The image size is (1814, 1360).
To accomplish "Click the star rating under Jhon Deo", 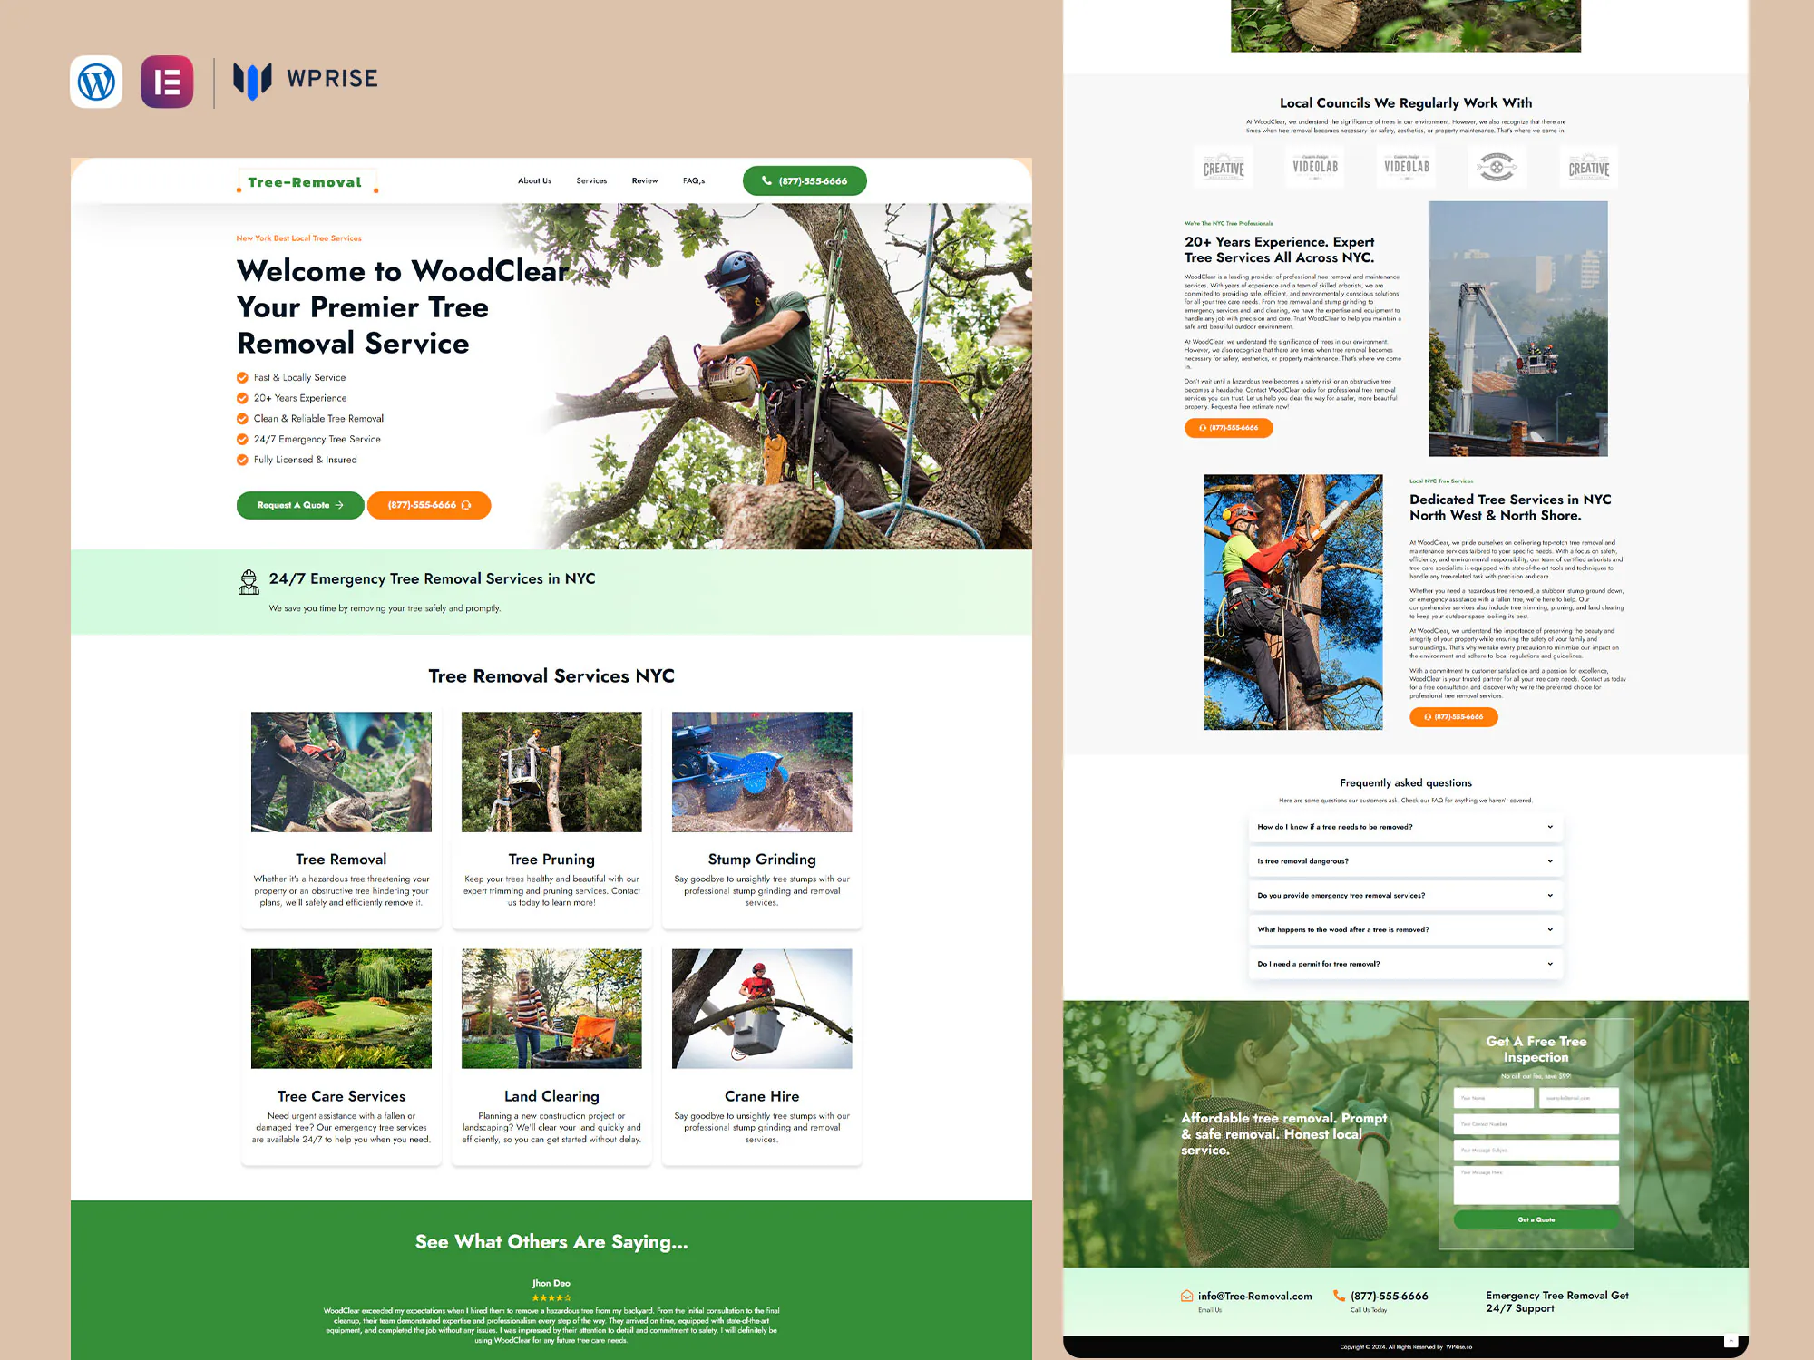I will [551, 1297].
